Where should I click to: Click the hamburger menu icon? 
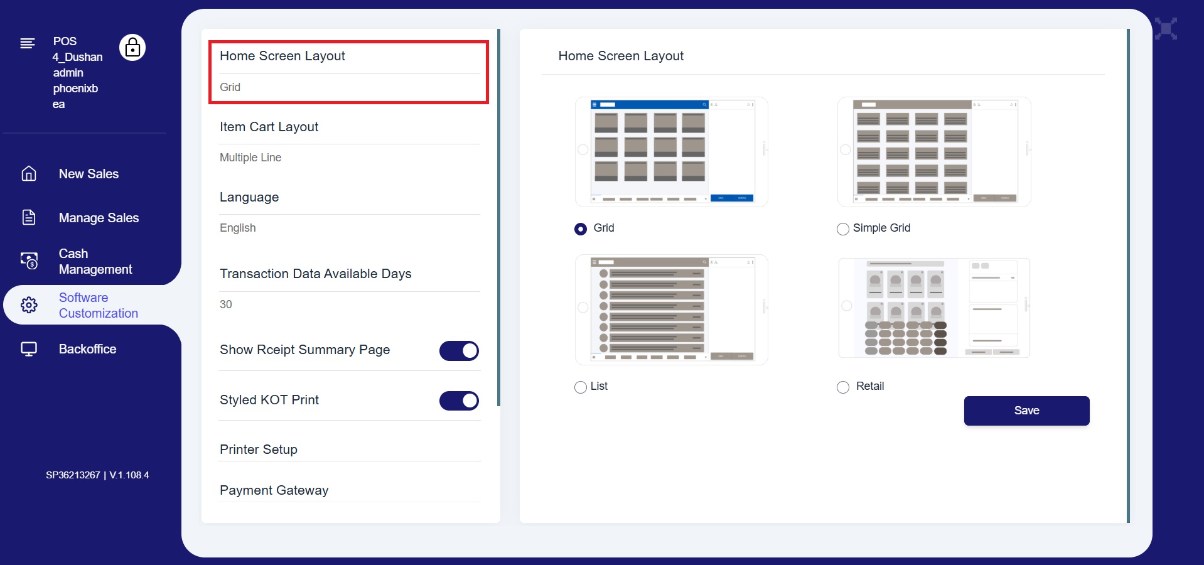pos(28,43)
